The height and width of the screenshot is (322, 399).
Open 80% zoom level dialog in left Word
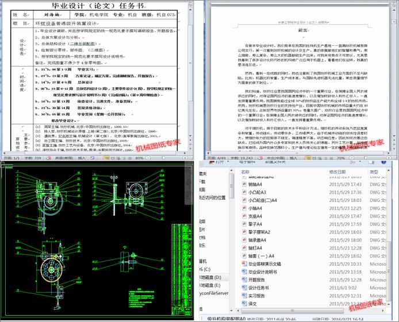pos(139,158)
